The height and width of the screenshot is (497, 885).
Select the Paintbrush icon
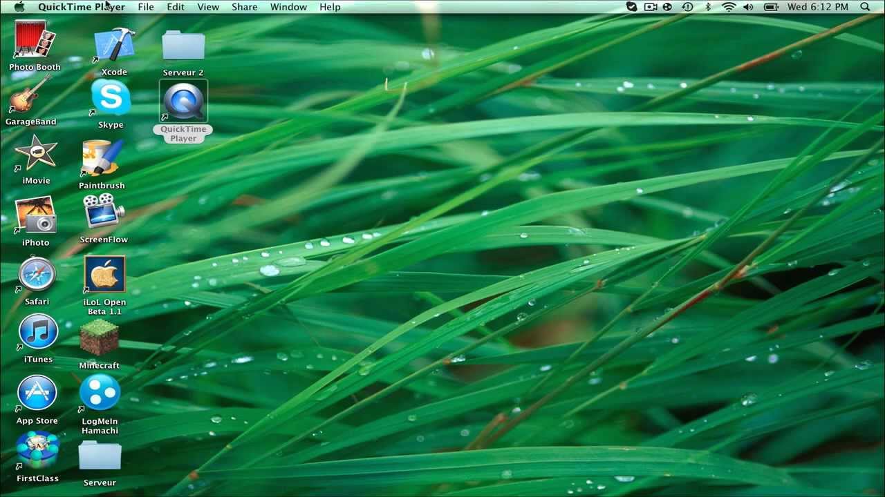coord(102,158)
